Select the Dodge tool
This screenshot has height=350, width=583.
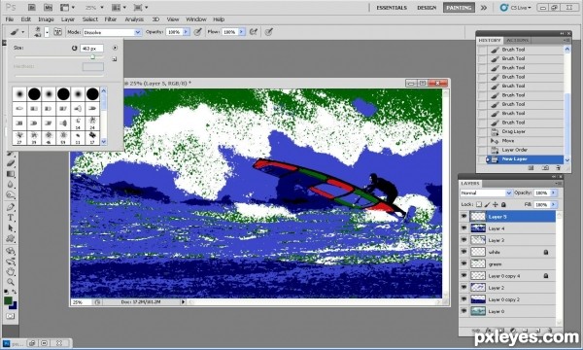click(x=11, y=194)
